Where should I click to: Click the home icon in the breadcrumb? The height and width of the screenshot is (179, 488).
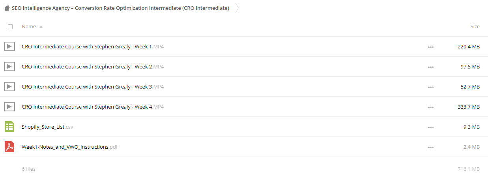click(7, 8)
